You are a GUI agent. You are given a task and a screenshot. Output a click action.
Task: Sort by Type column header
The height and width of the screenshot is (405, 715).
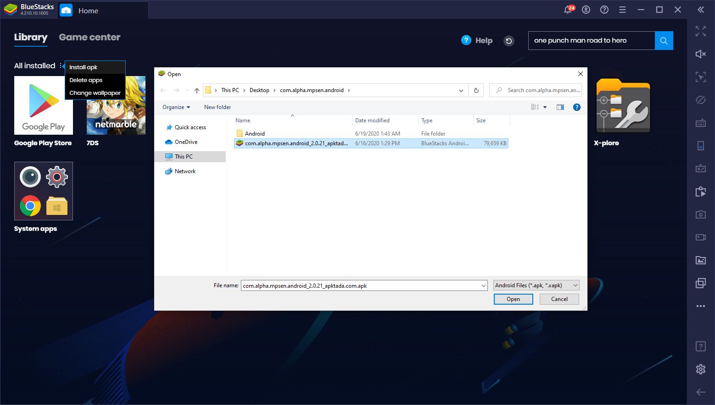tap(446, 120)
